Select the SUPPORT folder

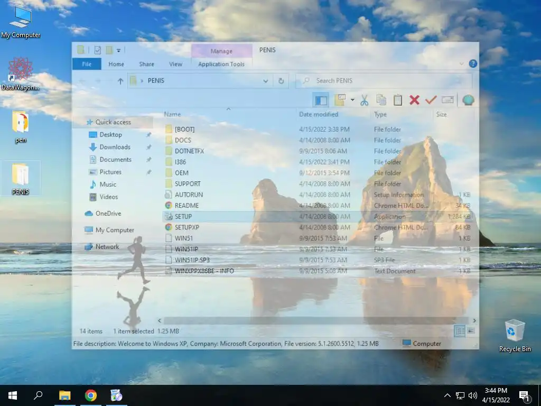coord(188,183)
